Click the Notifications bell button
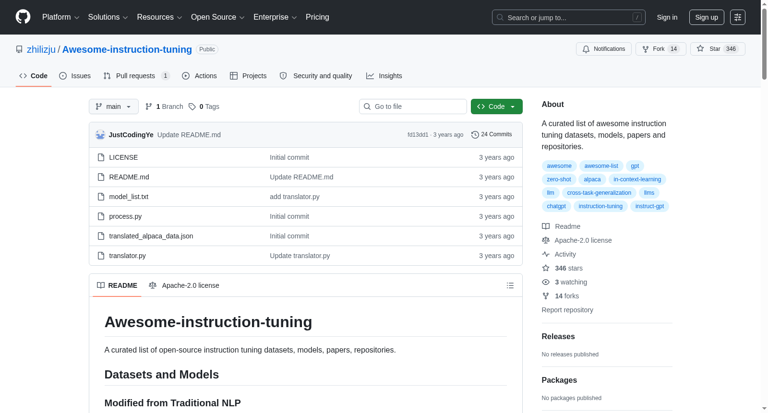The image size is (768, 413). click(603, 49)
